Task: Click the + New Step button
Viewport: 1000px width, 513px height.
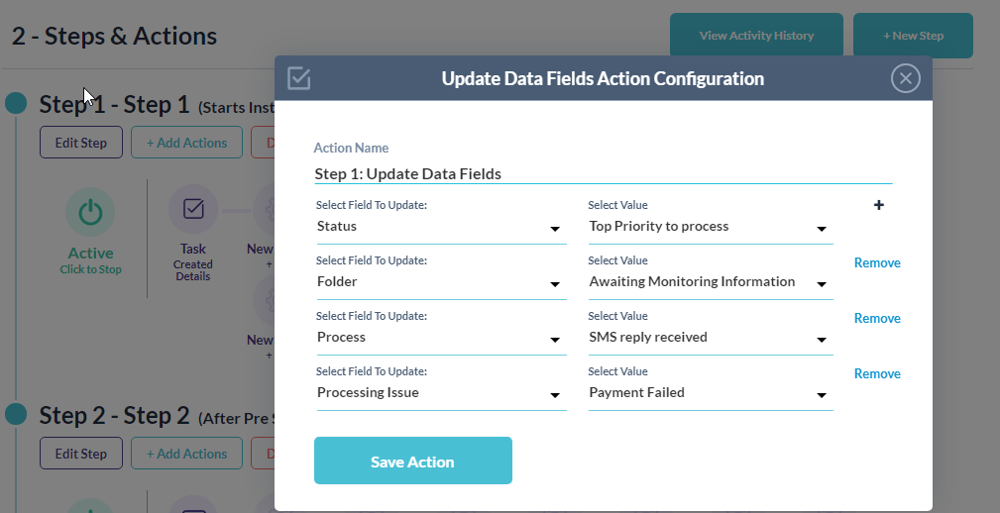Action: [x=913, y=36]
